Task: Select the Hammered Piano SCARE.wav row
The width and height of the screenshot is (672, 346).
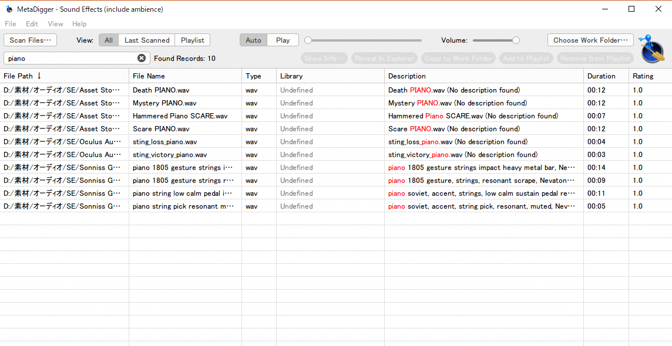Action: pyautogui.click(x=180, y=116)
